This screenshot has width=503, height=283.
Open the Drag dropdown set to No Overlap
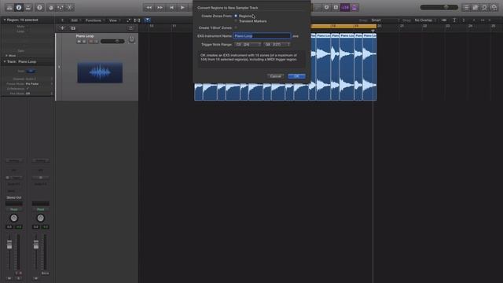(x=425, y=20)
